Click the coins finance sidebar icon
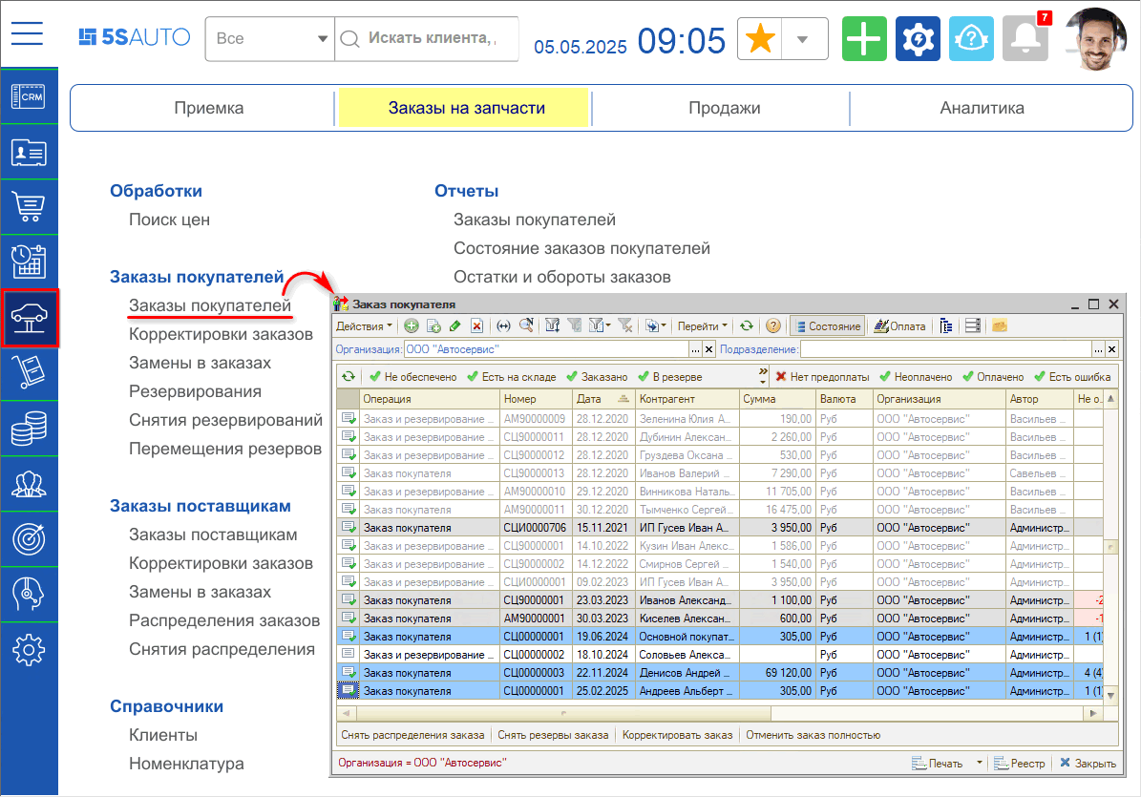This screenshot has height=797, width=1141. pos(29,429)
